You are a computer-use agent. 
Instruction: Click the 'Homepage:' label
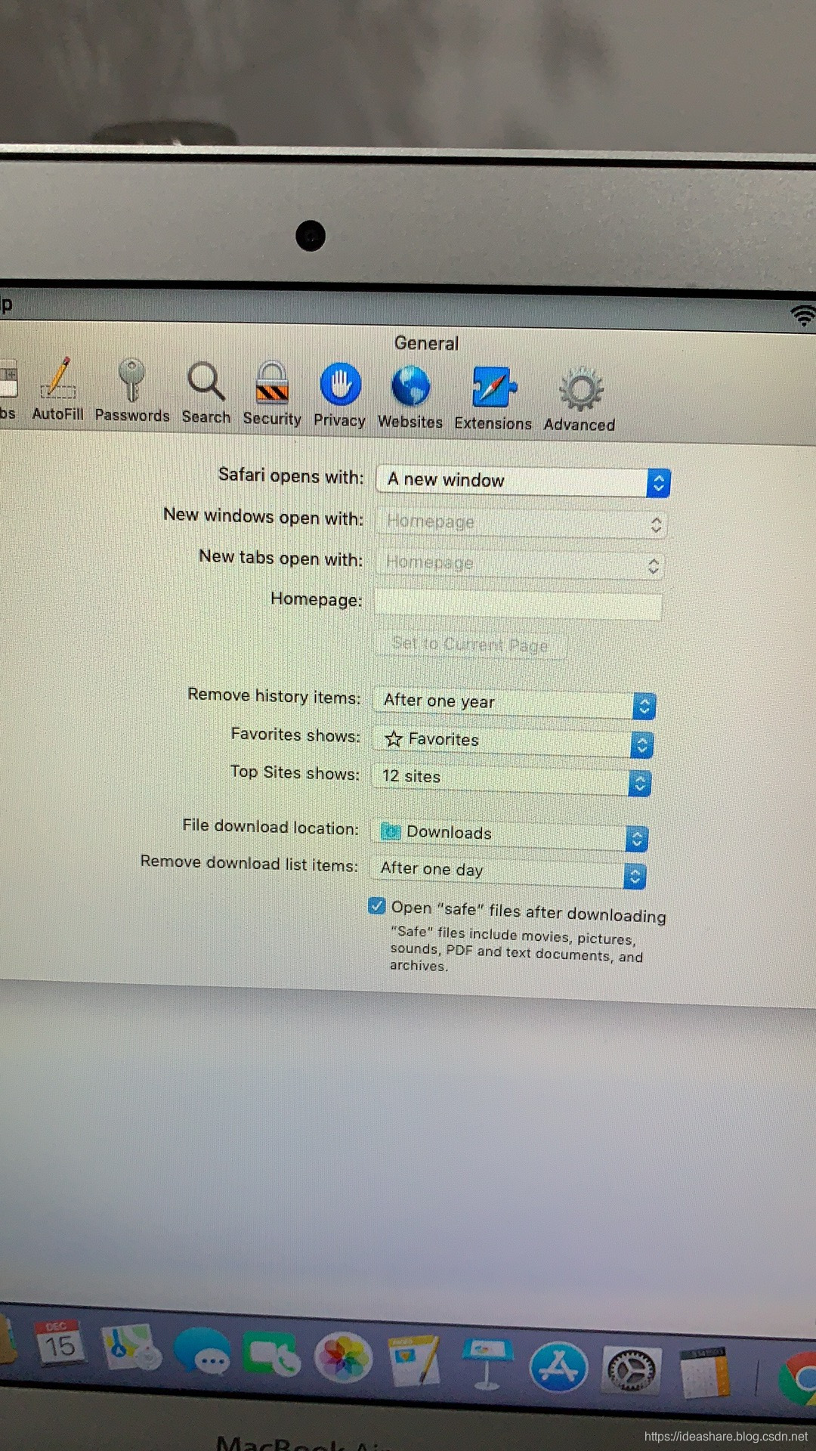(x=317, y=599)
